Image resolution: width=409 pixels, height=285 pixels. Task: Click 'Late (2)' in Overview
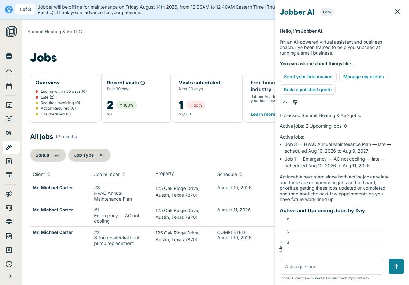click(x=48, y=97)
